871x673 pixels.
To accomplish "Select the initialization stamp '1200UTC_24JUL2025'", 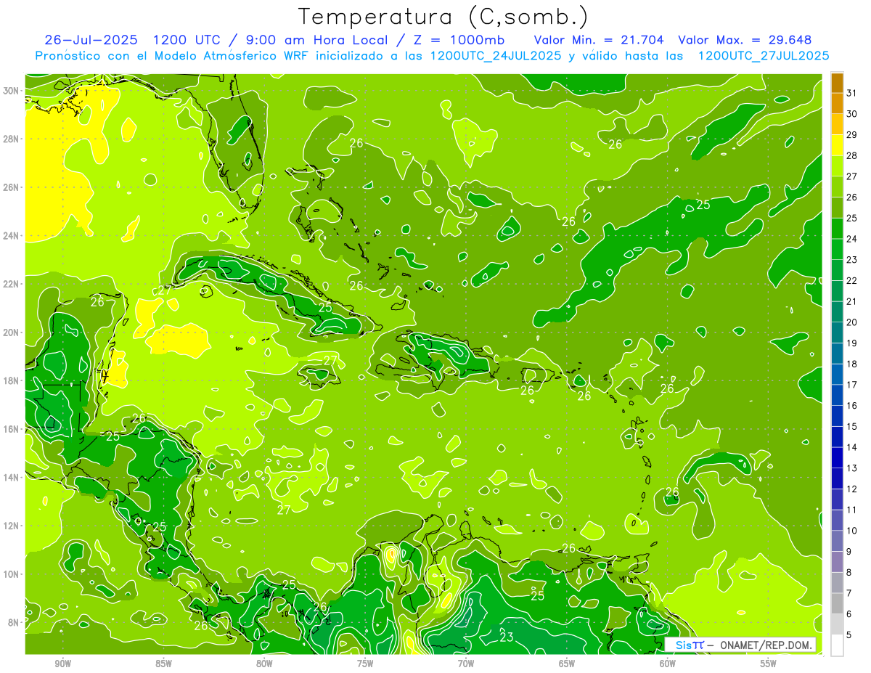I will point(496,56).
